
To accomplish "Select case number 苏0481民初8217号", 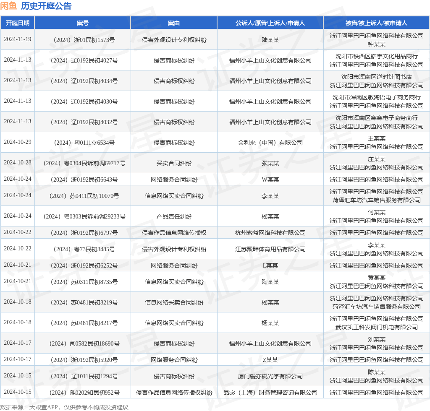I will point(84,323).
